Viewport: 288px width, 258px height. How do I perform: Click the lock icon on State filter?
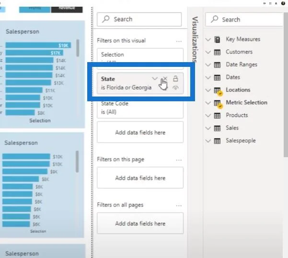point(175,78)
